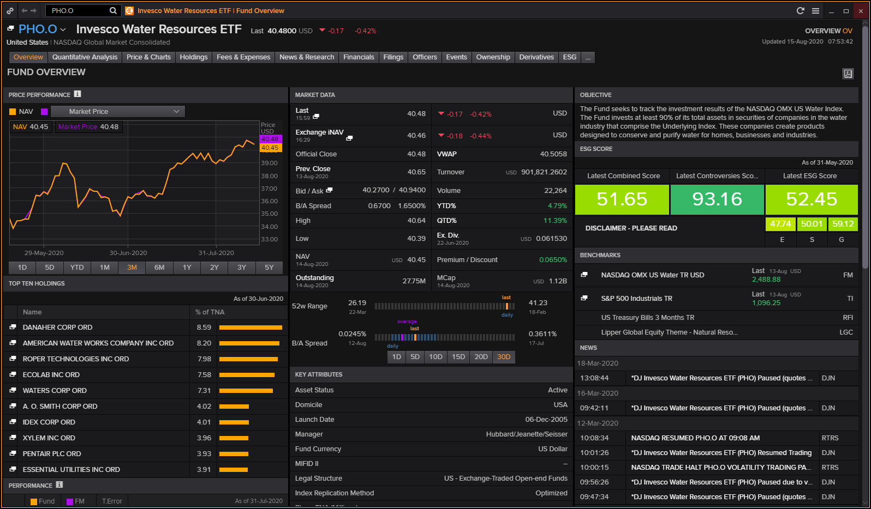
Task: Open the Pentair PLC ORD row icon
Action: click(13, 453)
